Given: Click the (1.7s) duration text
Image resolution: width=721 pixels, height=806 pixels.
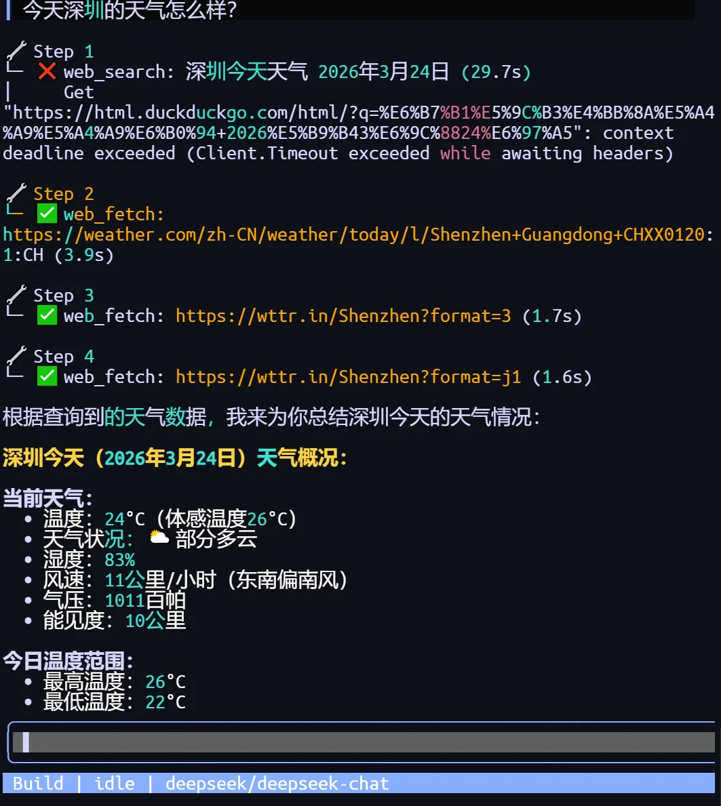Looking at the screenshot, I should (x=552, y=316).
